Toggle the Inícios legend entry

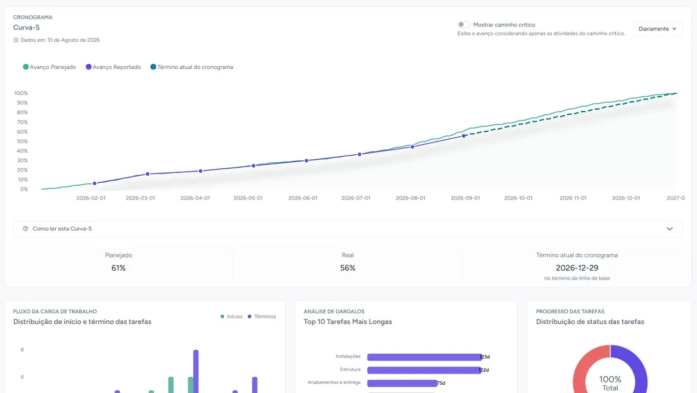pyautogui.click(x=231, y=316)
